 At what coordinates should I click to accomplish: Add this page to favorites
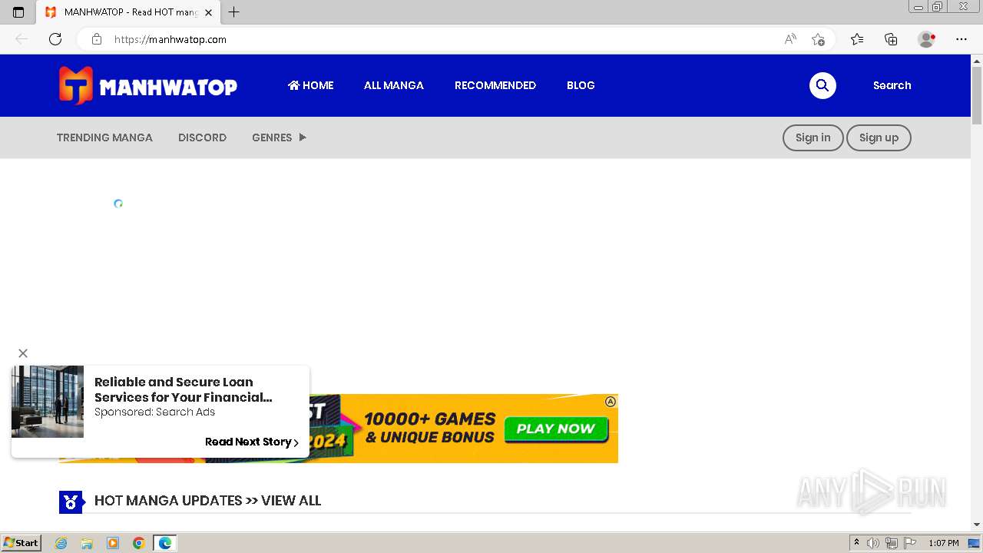click(x=818, y=39)
